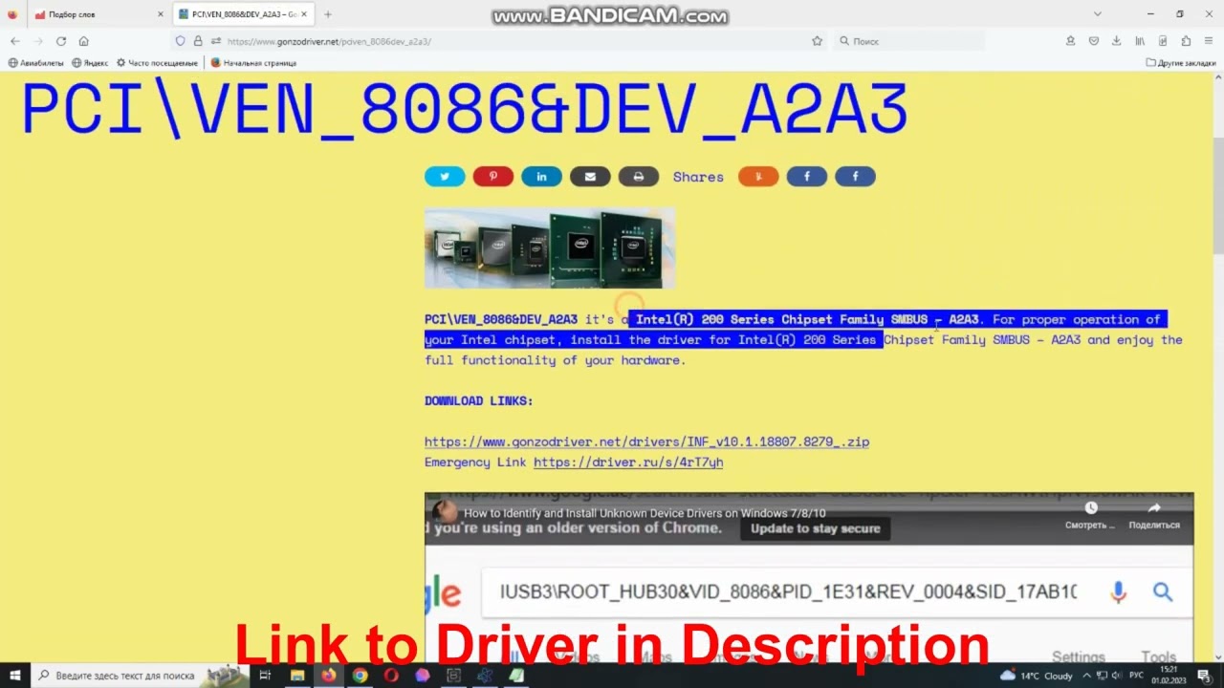Share page by email envelope icon

(590, 177)
